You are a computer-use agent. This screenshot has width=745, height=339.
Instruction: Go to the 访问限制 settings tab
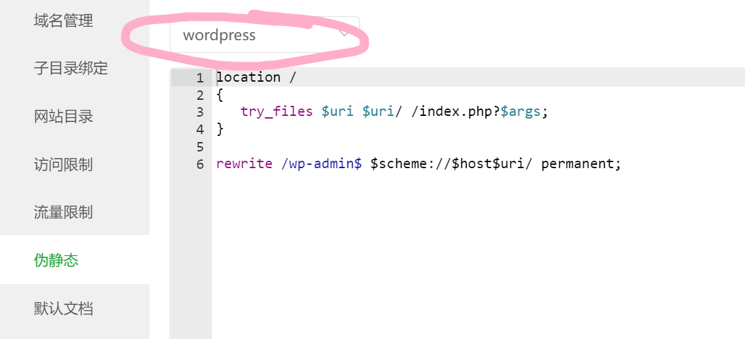tap(64, 165)
